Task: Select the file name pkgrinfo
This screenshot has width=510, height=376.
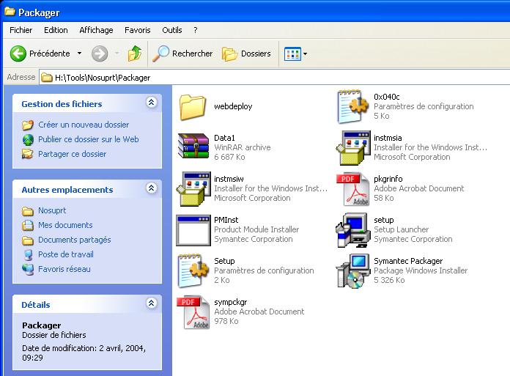Action: [388, 179]
